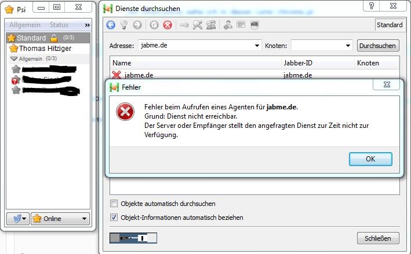The height and width of the screenshot is (254, 411).
Task: Select the Standard account row
Action: point(48,38)
